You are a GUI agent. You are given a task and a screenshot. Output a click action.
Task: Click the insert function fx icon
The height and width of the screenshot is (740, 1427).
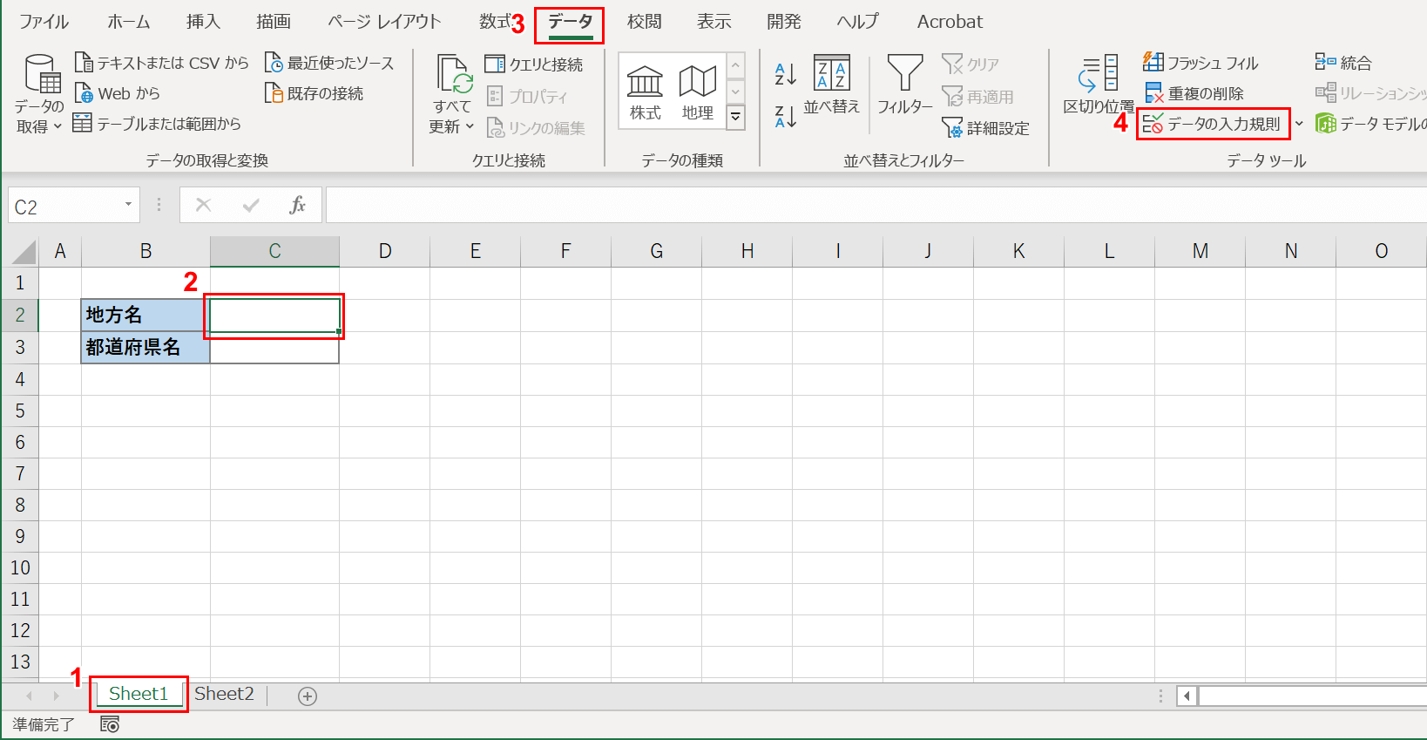pos(297,205)
